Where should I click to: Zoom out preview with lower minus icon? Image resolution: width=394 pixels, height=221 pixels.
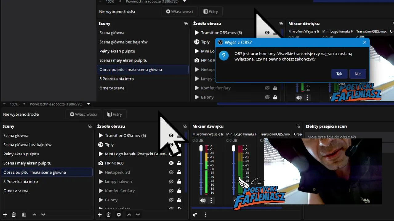pos(5,104)
